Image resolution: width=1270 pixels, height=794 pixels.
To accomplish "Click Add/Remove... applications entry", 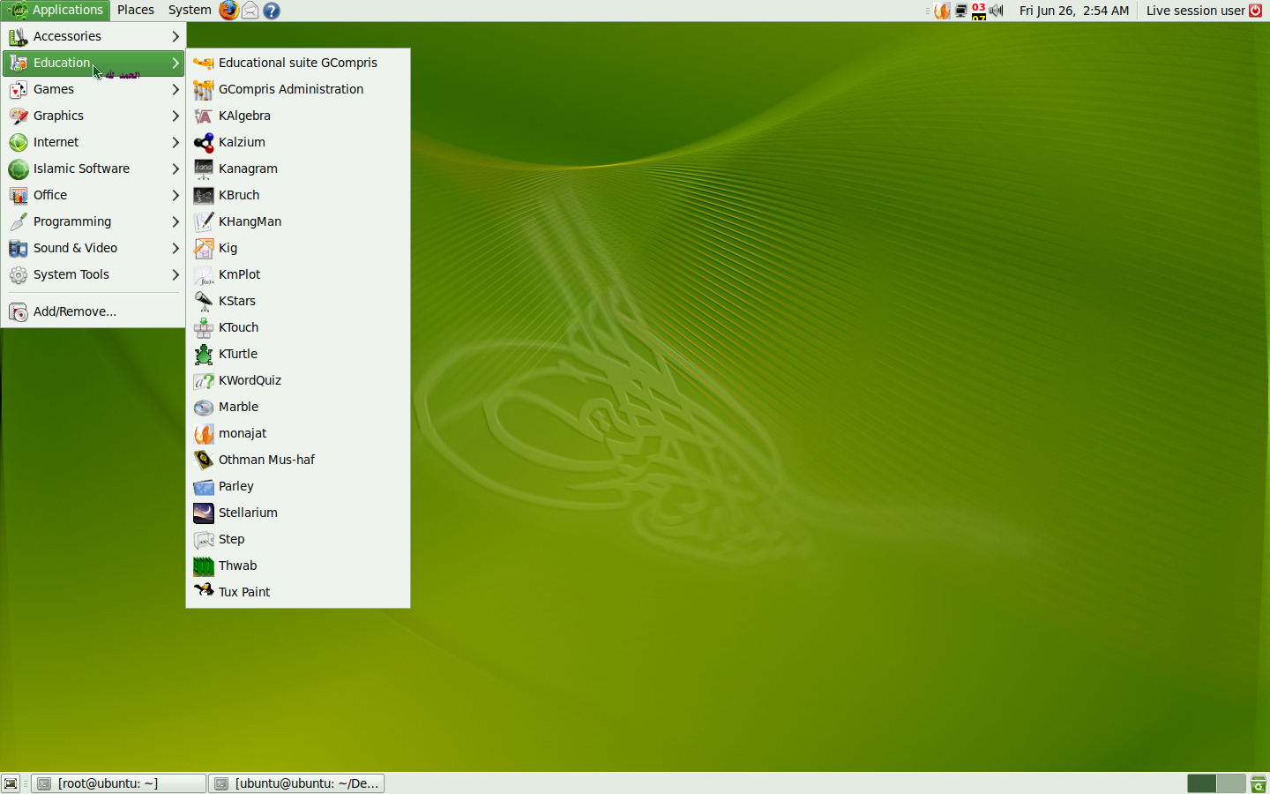I will tap(75, 311).
